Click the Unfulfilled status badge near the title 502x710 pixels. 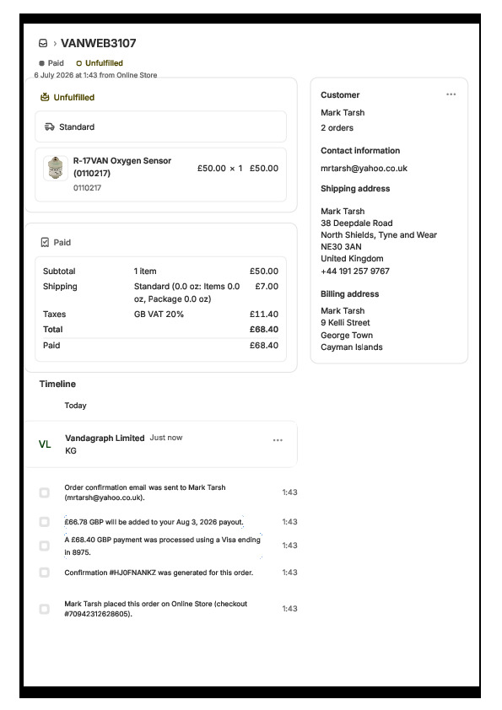tap(100, 63)
